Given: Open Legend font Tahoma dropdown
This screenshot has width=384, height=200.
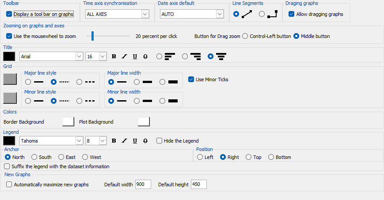Looking at the screenshot, I should pyautogui.click(x=51, y=141).
